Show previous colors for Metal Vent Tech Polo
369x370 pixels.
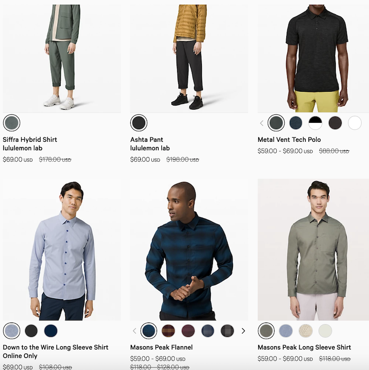[261, 123]
